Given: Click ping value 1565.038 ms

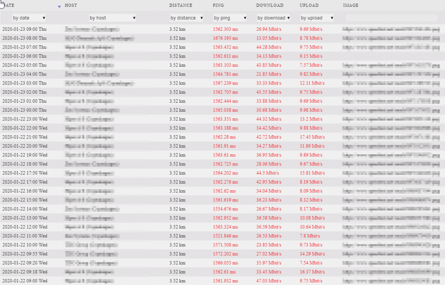Looking at the screenshot, I should (225, 110).
